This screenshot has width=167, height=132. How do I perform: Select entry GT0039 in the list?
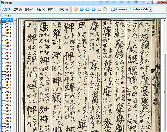pyautogui.click(x=7, y=20)
